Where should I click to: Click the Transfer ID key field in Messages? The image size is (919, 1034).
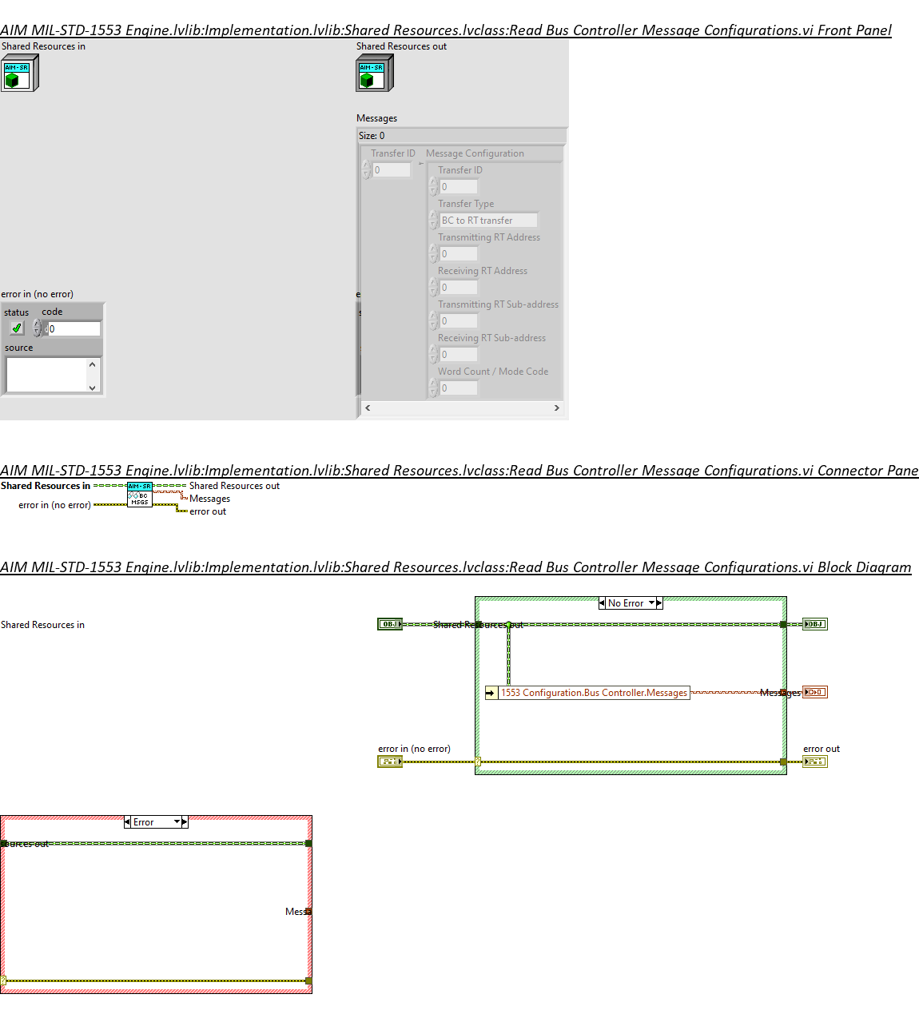pos(392,170)
